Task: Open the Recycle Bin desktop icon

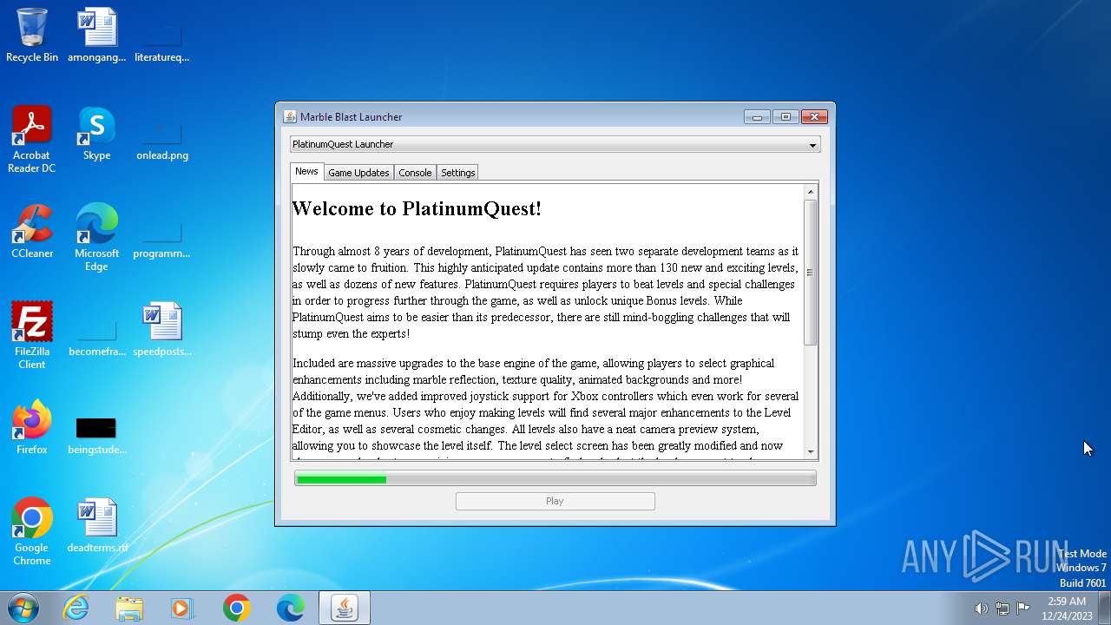Action: tap(32, 36)
